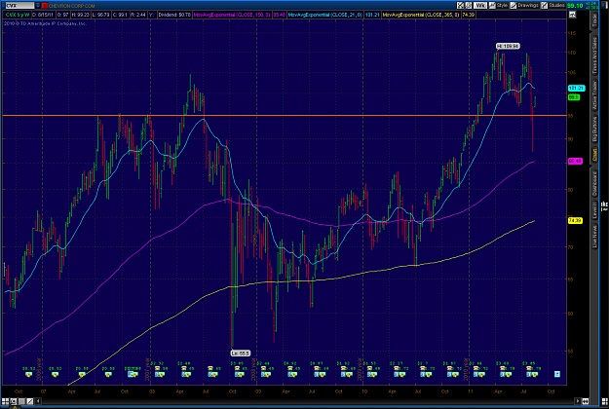The image size is (609, 409).
Task: Click the CHEVRON CORP COM company name
Action: [72, 6]
